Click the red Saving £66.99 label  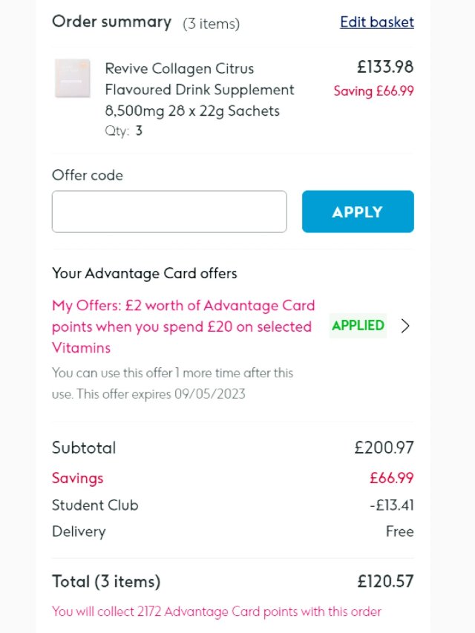coord(373,91)
